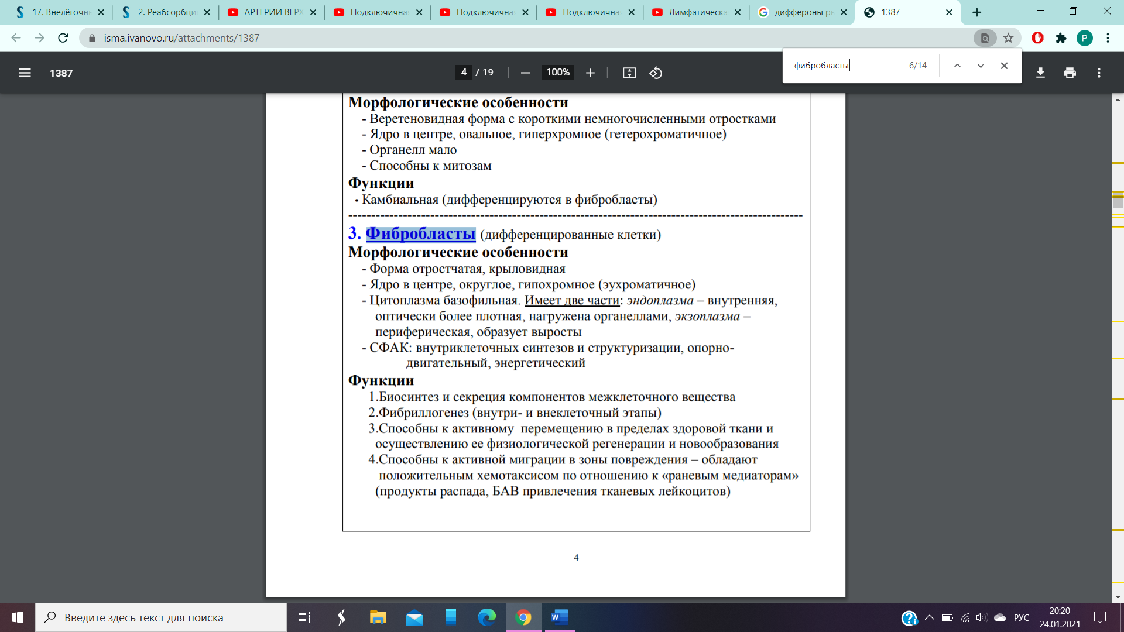Screen dimensions: 1124x632
Task: Show hidden system tray icons
Action: (929, 617)
